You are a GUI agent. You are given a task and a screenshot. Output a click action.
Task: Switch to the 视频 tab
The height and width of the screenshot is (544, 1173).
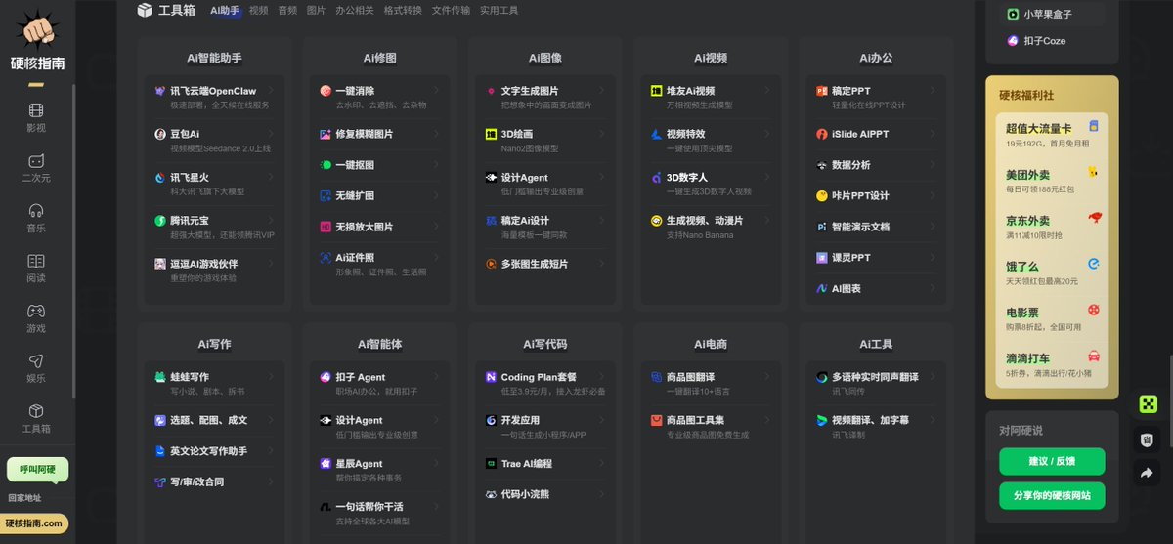[258, 10]
